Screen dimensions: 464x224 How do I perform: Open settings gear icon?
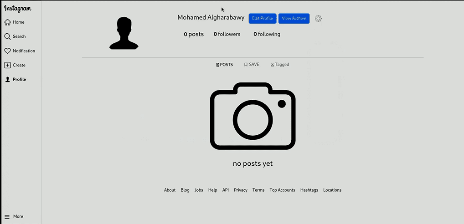[318, 18]
